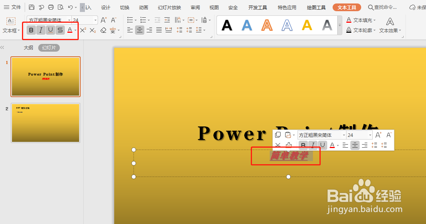Image resolution: width=426 pixels, height=224 pixels.
Task: Open the mini toolbar's font size dropdown
Action: [370, 135]
